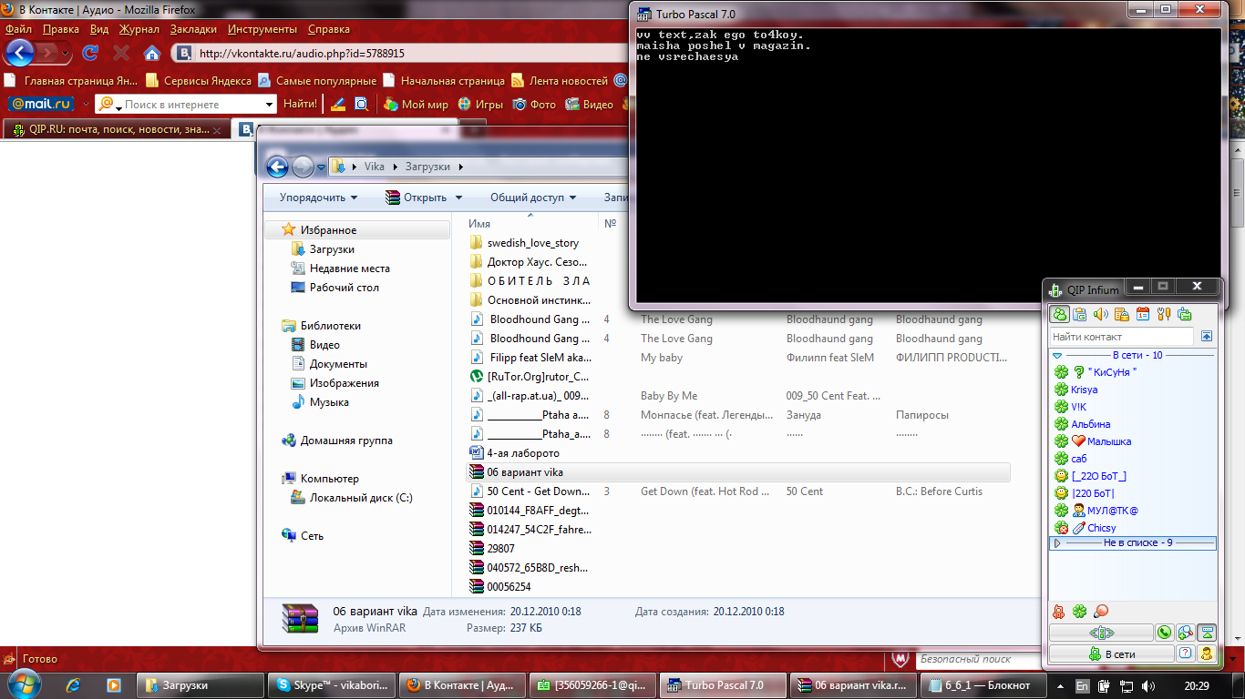Open Лента новостей bookmark feed
This screenshot has height=699, width=1245.
tap(560, 80)
